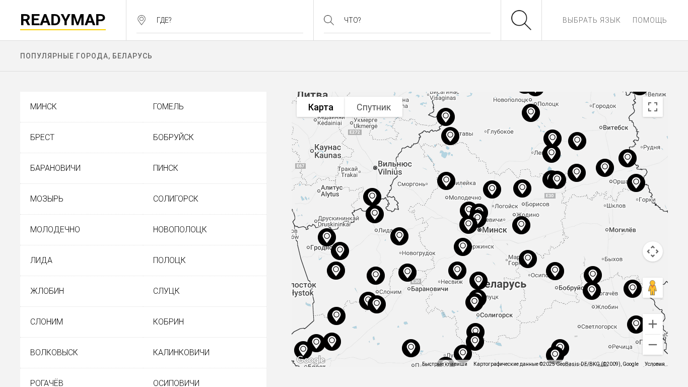The image size is (688, 387).
Task: Click the Google logo on the map
Action: [x=311, y=360]
